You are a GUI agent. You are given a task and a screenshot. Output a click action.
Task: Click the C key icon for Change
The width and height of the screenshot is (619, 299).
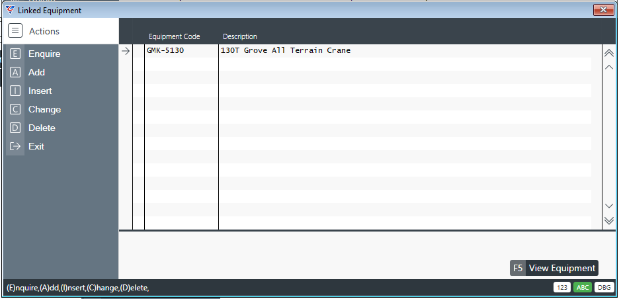tap(15, 110)
